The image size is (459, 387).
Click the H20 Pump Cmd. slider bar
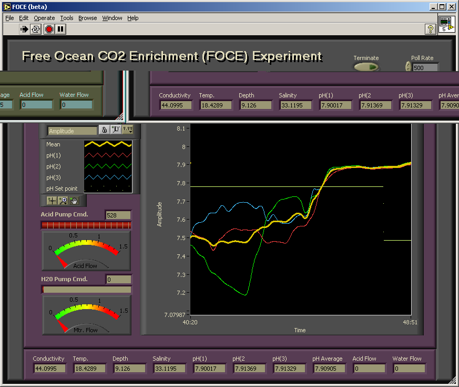click(x=87, y=290)
